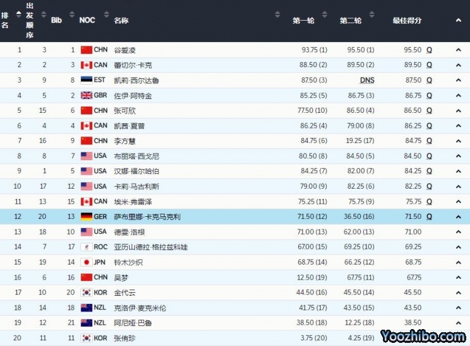This screenshot has height=346, width=470.
Task: Click the 第一轮 column header
Action: (303, 20)
